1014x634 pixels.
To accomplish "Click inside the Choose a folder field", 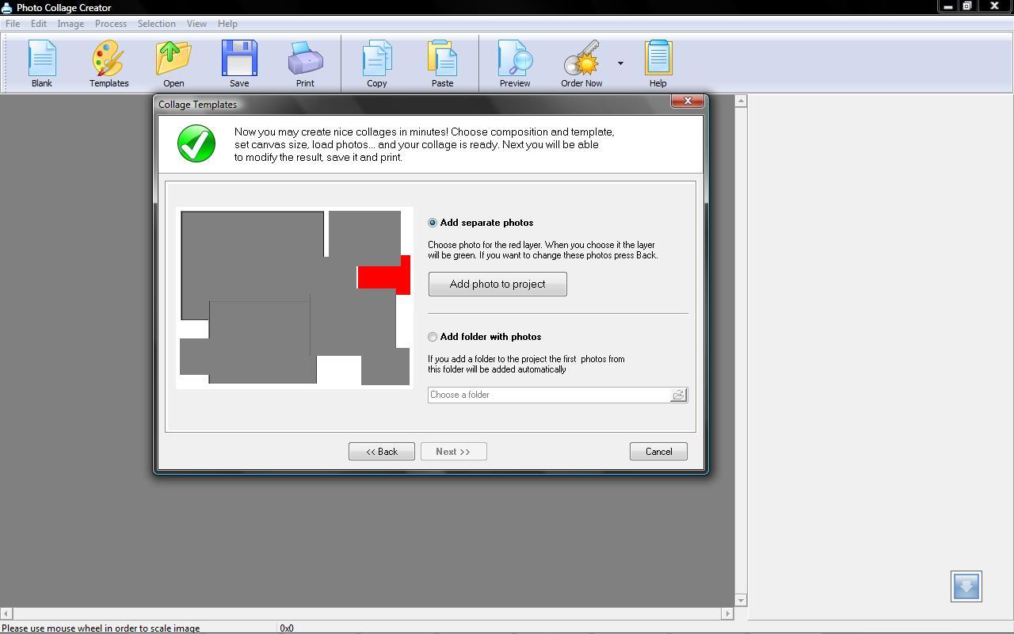I will coord(547,395).
